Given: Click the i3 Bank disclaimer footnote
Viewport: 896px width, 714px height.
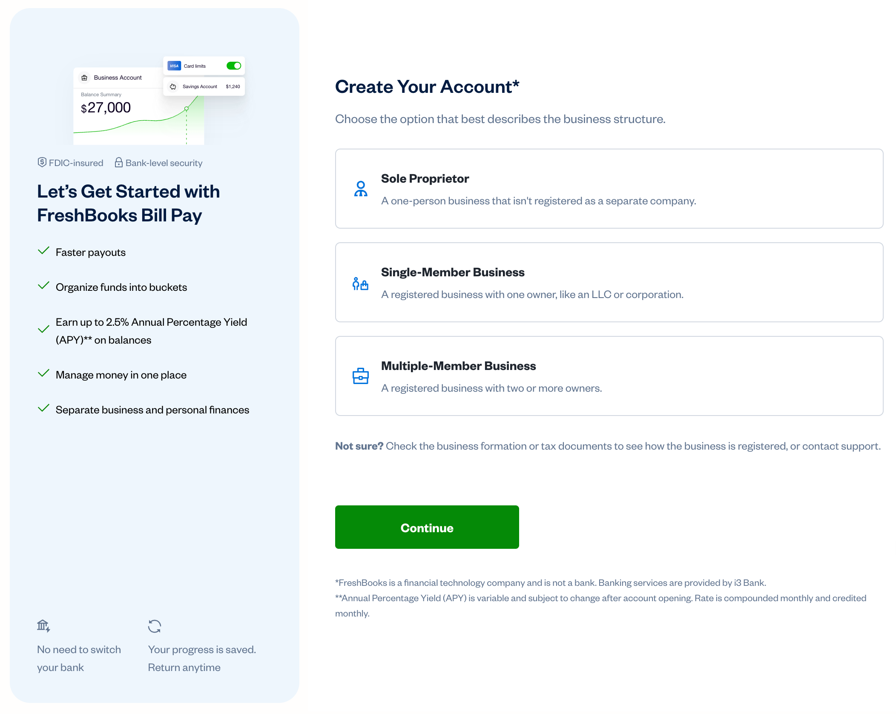Looking at the screenshot, I should [551, 582].
